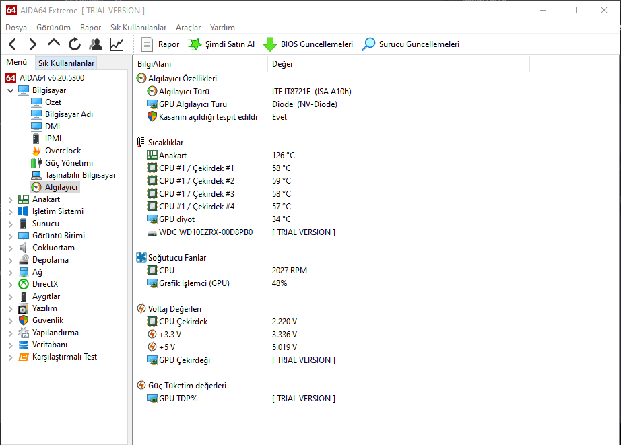Expand the Veritabanı tree node
Viewport: 621px width, 445px height.
point(11,345)
